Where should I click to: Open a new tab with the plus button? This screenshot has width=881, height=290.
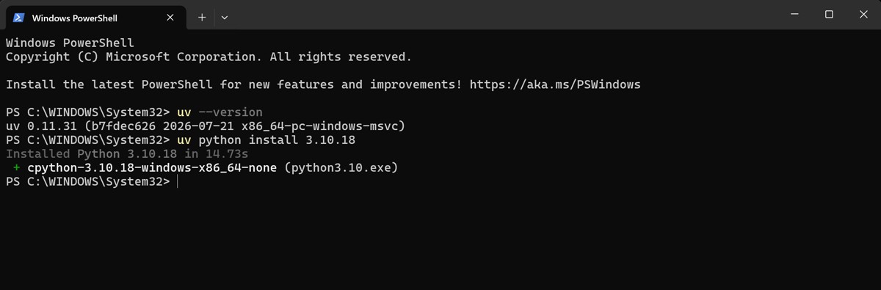(202, 17)
